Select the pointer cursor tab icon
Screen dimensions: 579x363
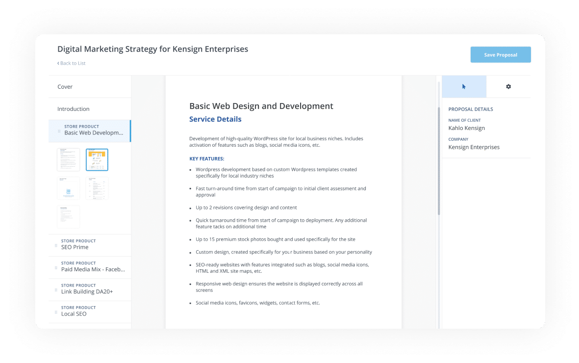(x=464, y=86)
